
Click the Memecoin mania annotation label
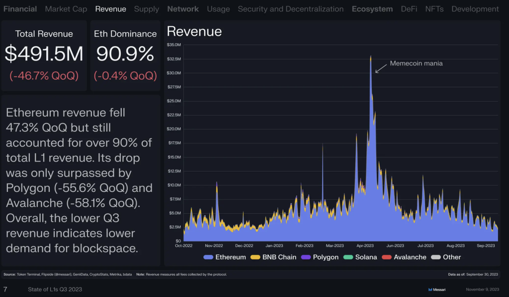coord(416,63)
